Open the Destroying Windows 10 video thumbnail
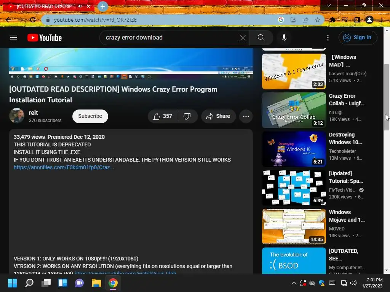The image size is (390, 292). point(294,149)
